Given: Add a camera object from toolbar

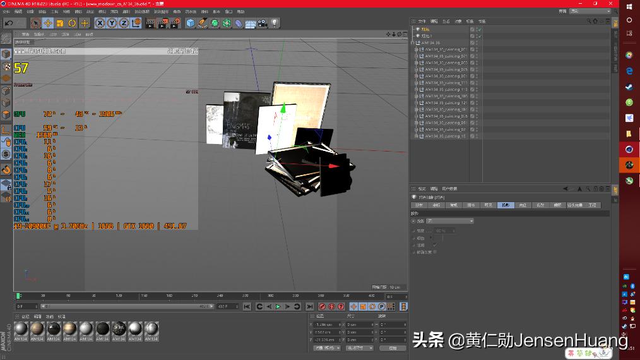Looking at the screenshot, I should click(x=263, y=23).
